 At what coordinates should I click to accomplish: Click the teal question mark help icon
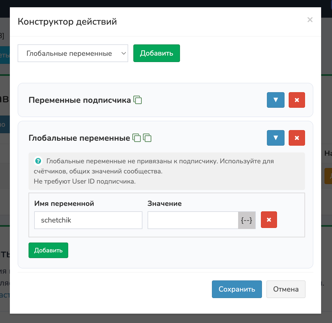(x=38, y=161)
